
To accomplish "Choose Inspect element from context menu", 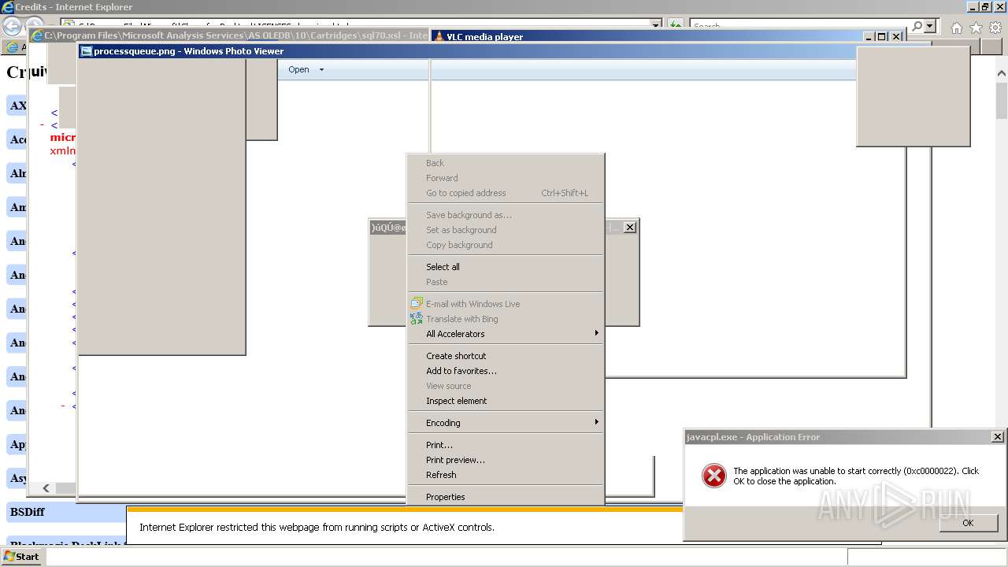I will pyautogui.click(x=505, y=401).
